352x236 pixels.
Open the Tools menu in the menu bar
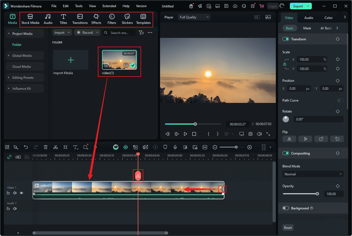coord(79,6)
